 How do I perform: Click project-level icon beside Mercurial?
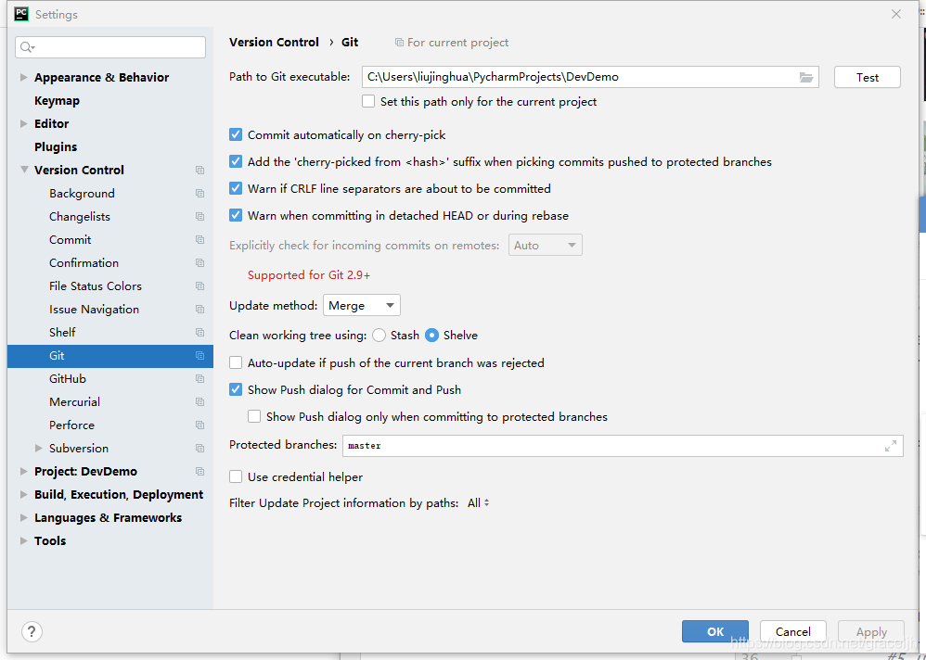(x=199, y=401)
